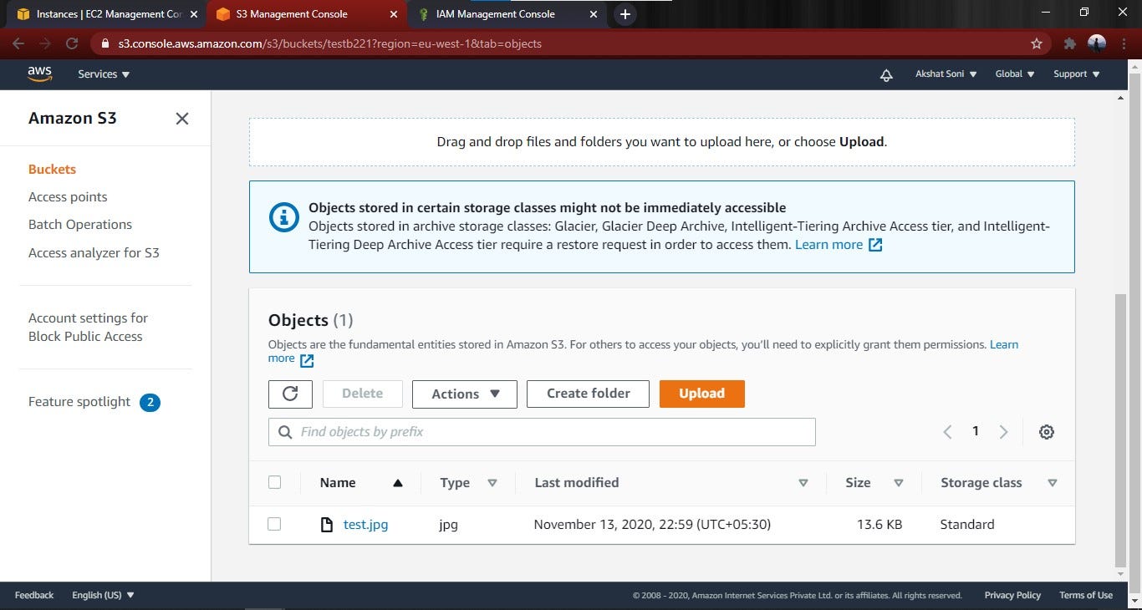Close the Amazon S3 sidebar panel
This screenshot has width=1142, height=610.
pos(182,119)
